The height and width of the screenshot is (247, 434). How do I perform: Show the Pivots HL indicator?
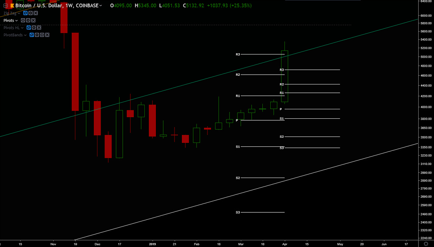[x=28, y=28]
